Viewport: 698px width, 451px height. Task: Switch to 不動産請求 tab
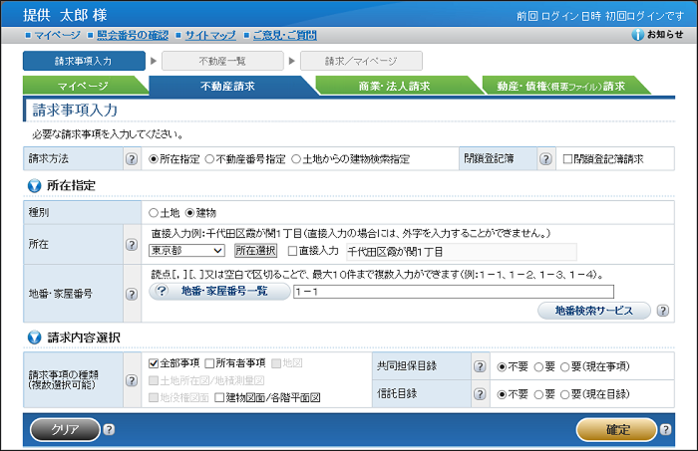[x=227, y=86]
